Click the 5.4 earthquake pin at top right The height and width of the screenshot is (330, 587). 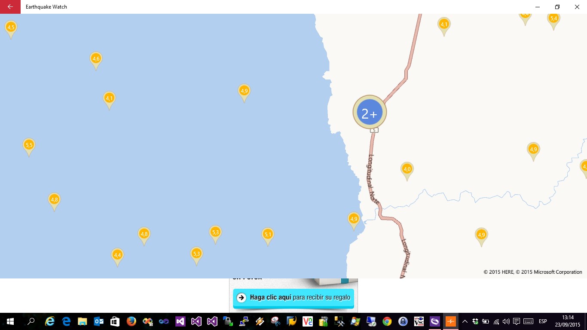(x=553, y=19)
